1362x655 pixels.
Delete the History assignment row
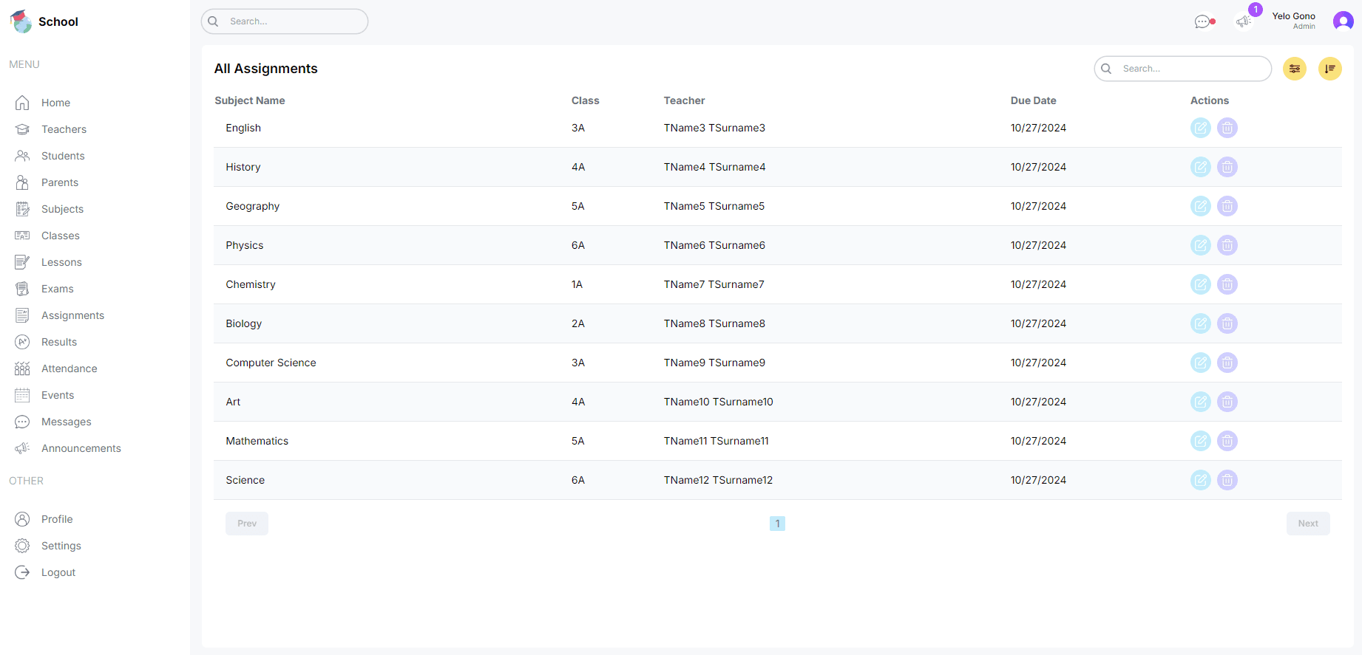tap(1227, 167)
